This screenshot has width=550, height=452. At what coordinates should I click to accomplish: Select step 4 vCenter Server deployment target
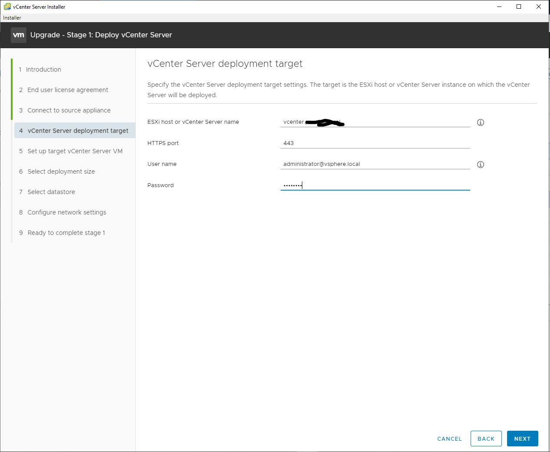pyautogui.click(x=75, y=131)
